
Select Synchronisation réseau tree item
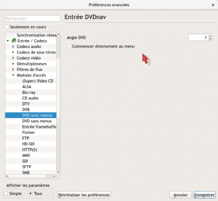click(x=31, y=35)
